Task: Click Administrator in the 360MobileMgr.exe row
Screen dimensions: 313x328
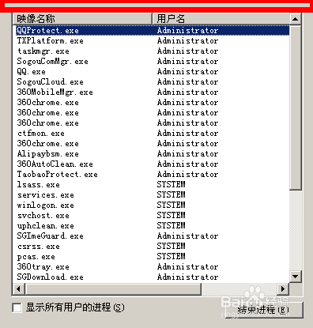Action: click(x=187, y=92)
